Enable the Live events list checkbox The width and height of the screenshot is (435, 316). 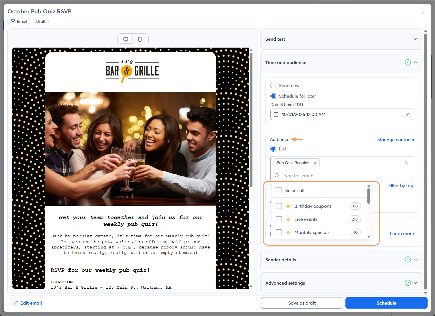tap(279, 219)
